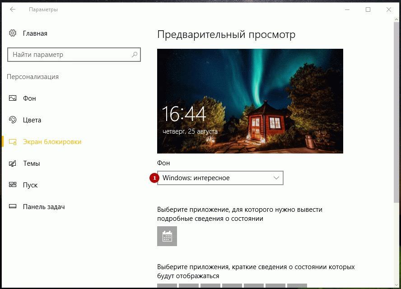Close the Параметры window
This screenshot has width=401, height=289.
coord(389,9)
